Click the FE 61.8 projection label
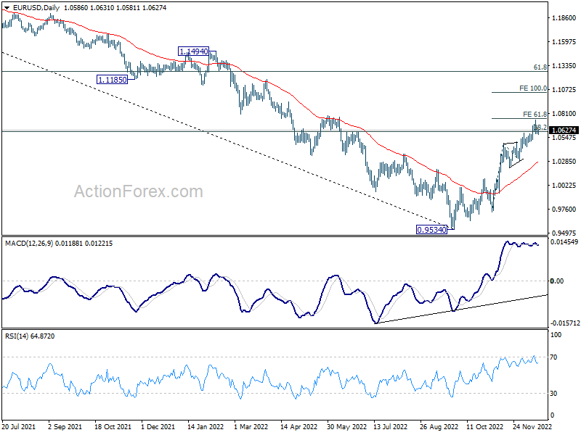Viewport: 581px width, 435px height. click(535, 115)
